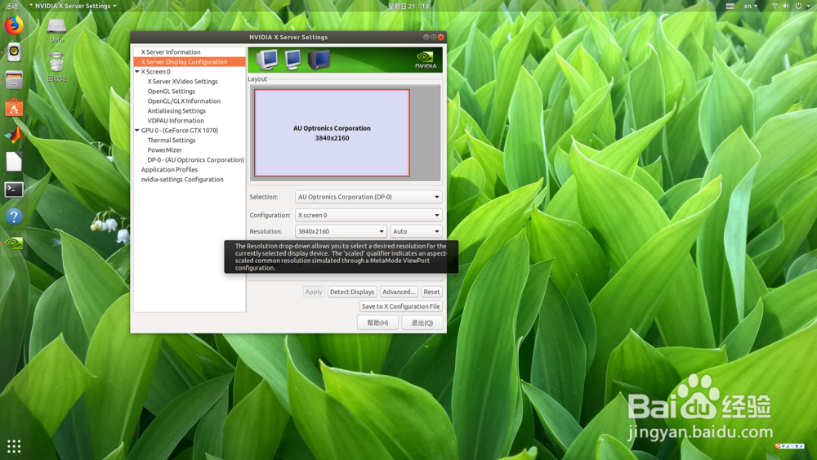Open the en input language dropdown
Viewport: 817px width, 460px height.
pyautogui.click(x=750, y=7)
